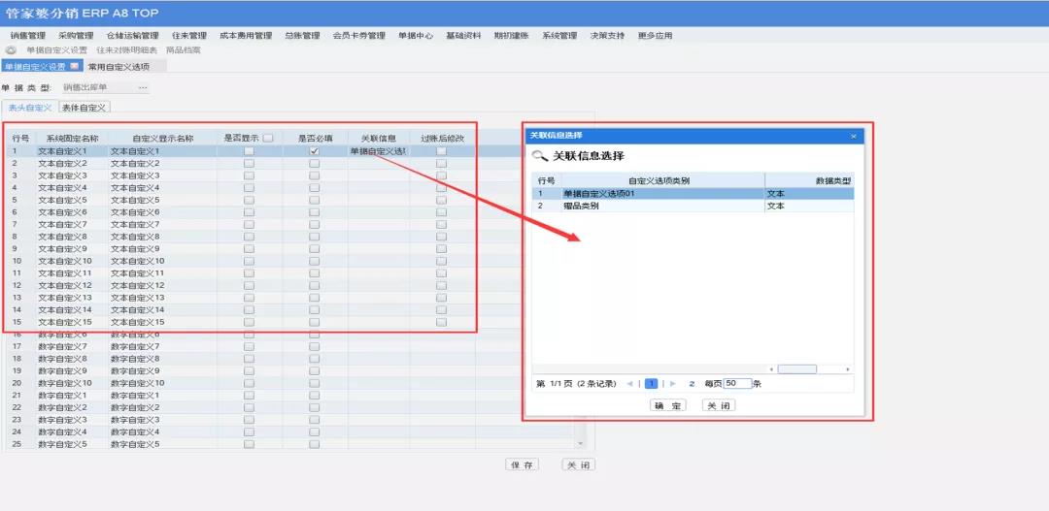Uncheck 是否必填 for 文本自定义1 row

314,151
